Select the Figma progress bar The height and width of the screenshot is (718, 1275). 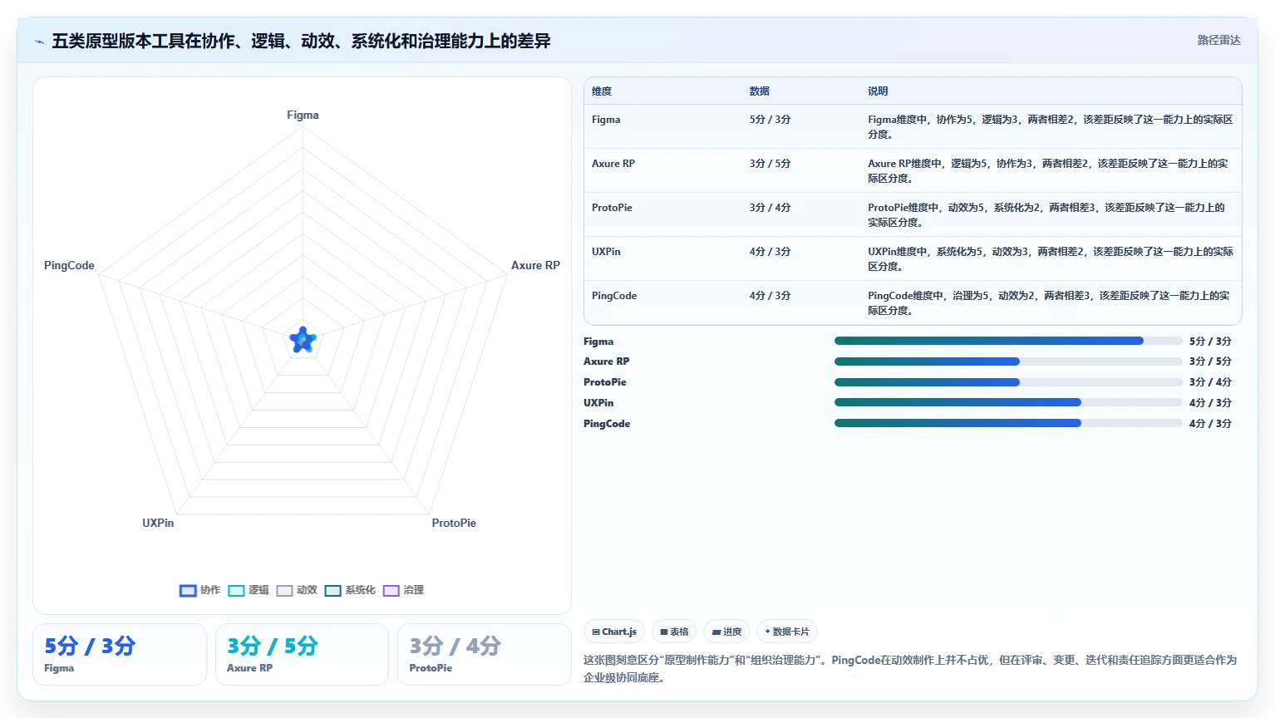tap(1008, 341)
